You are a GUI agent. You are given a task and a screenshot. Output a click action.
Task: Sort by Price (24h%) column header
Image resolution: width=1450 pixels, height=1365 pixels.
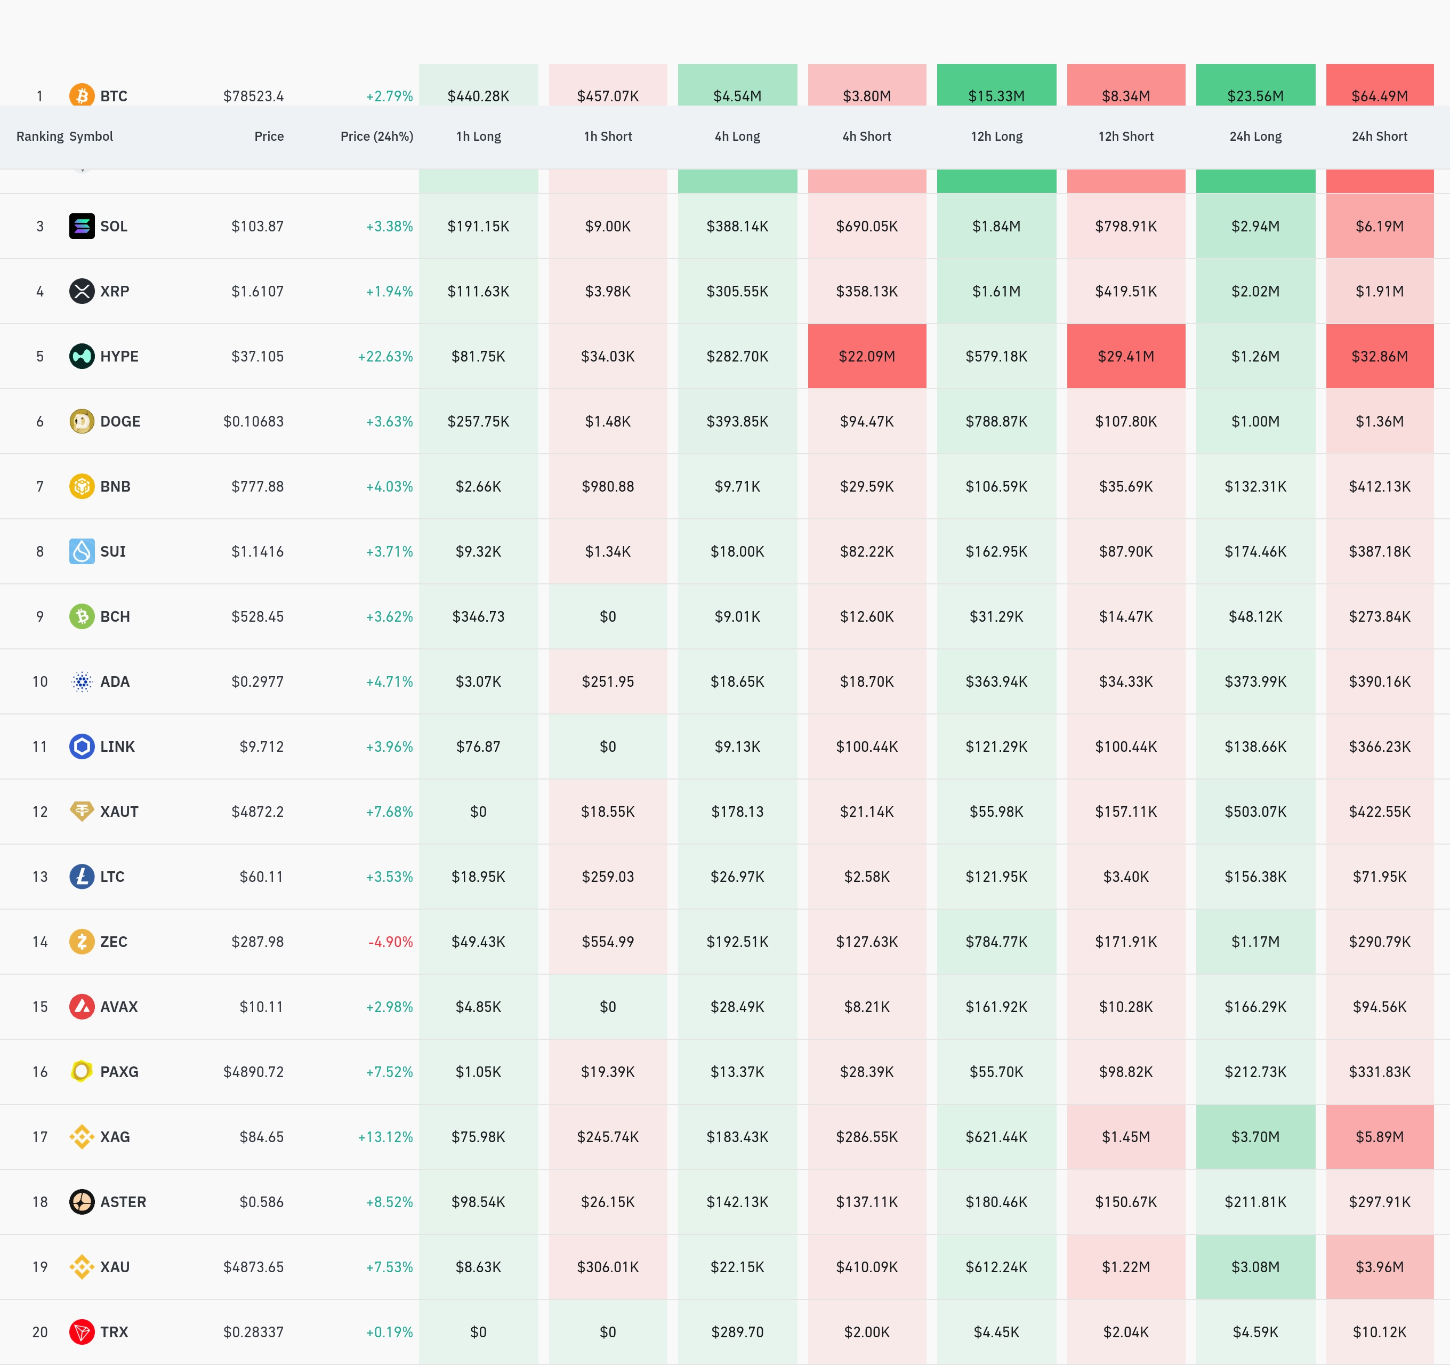pyautogui.click(x=376, y=136)
